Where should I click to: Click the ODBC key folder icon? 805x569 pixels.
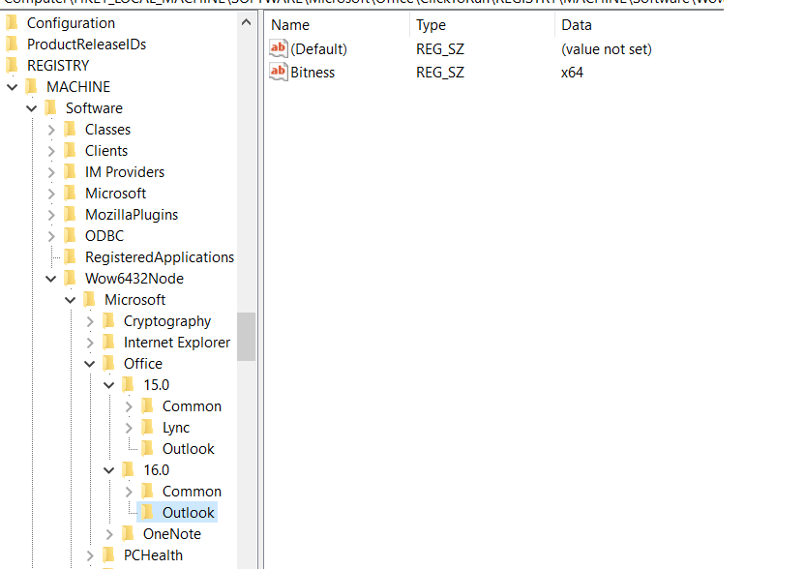click(x=71, y=236)
